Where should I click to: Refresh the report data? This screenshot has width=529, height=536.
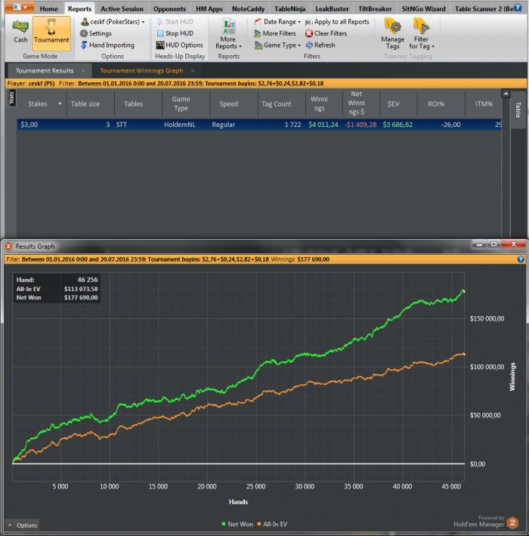tap(309, 45)
